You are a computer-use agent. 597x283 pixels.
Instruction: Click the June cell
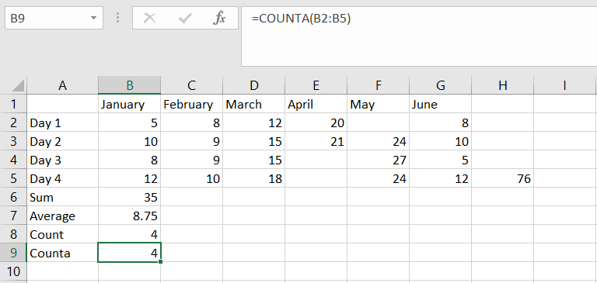click(441, 104)
